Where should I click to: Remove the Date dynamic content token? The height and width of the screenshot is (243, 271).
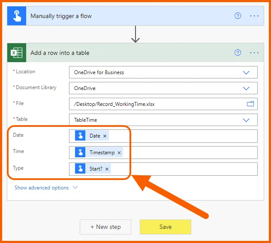tap(105, 136)
